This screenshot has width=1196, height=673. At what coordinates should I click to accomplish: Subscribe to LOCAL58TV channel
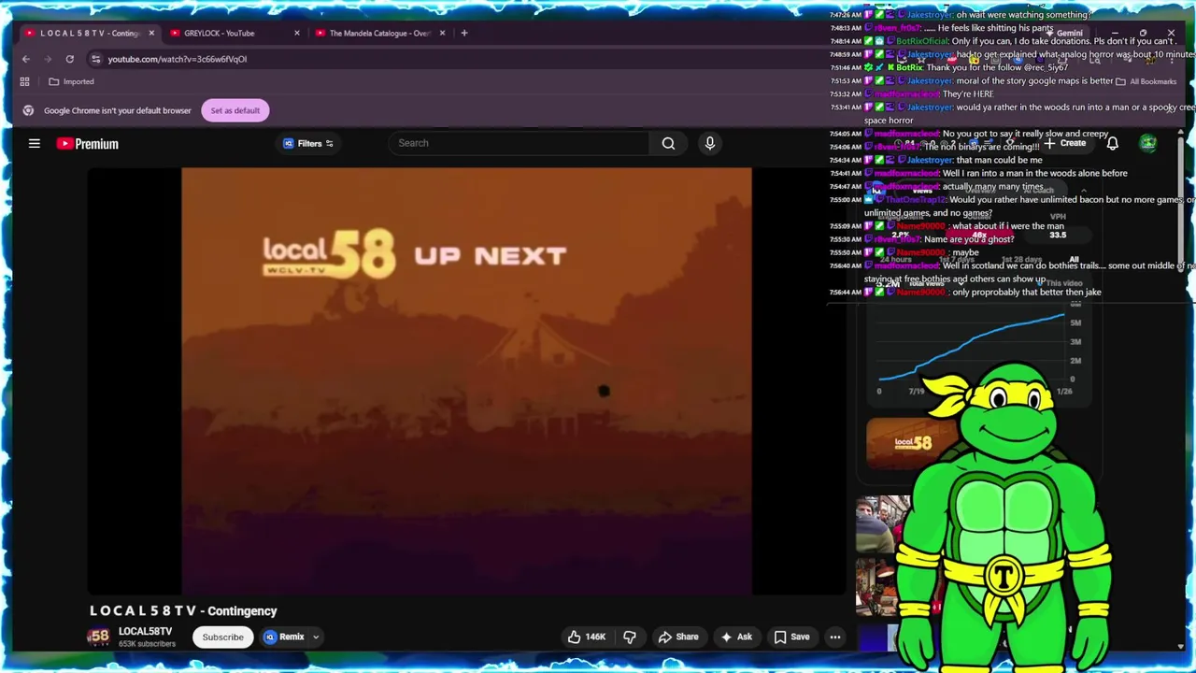click(223, 637)
